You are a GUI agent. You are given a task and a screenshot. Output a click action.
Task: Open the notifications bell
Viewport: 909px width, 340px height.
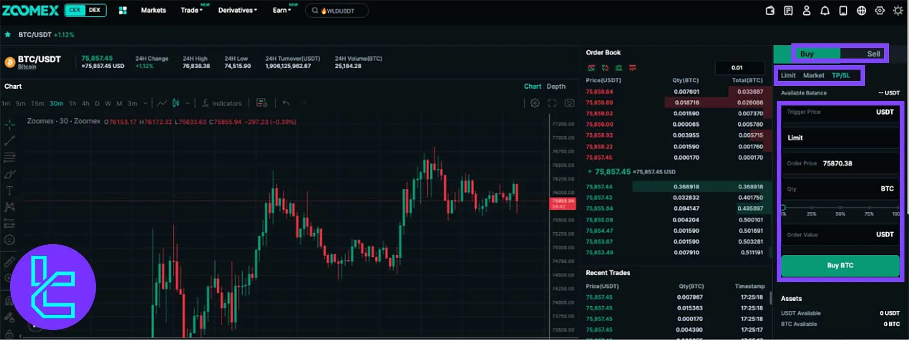(x=825, y=11)
